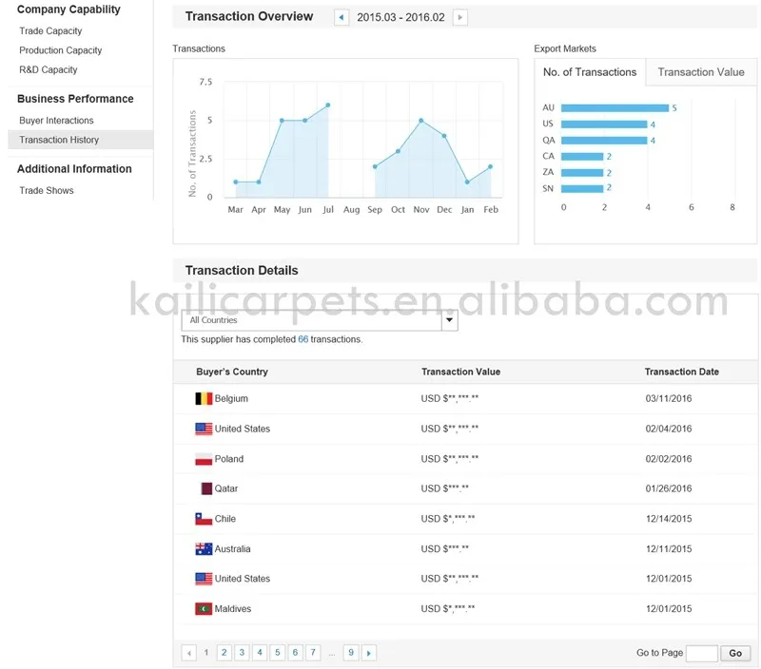761x669 pixels.
Task: Click the Poland flag icon
Action: (x=204, y=459)
